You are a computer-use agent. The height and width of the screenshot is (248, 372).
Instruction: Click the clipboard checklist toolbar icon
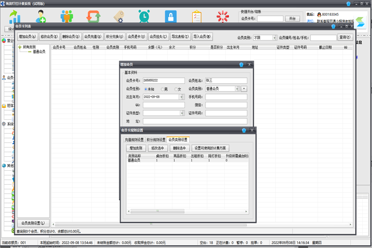197,17
